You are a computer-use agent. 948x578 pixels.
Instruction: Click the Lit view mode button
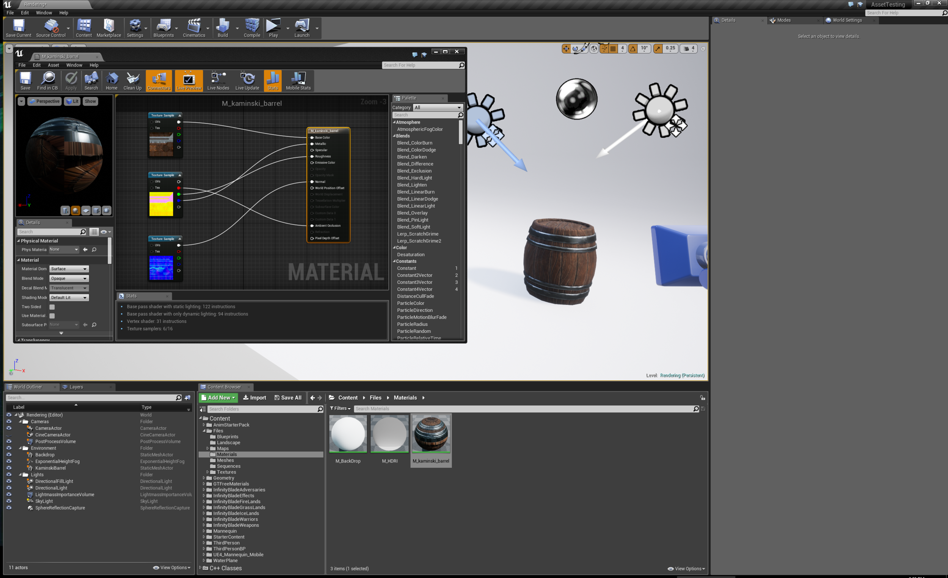[72, 102]
